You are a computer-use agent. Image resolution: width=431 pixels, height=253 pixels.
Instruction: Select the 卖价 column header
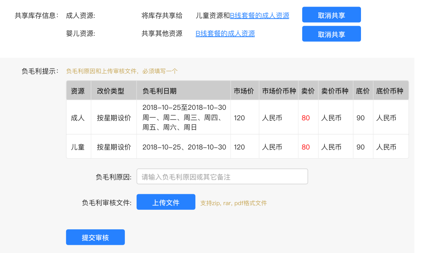(x=308, y=91)
